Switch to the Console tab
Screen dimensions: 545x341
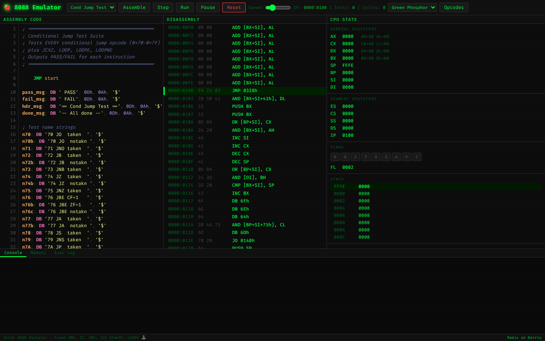pos(13,253)
